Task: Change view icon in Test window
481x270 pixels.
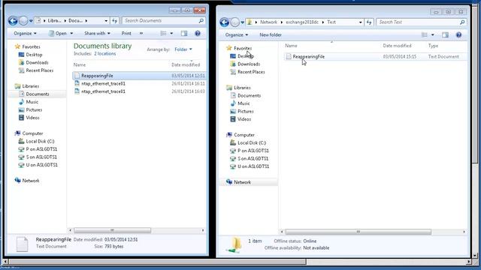Action: click(x=425, y=35)
